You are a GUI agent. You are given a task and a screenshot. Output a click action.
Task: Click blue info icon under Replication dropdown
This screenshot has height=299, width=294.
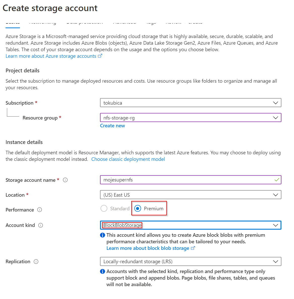[103, 272]
